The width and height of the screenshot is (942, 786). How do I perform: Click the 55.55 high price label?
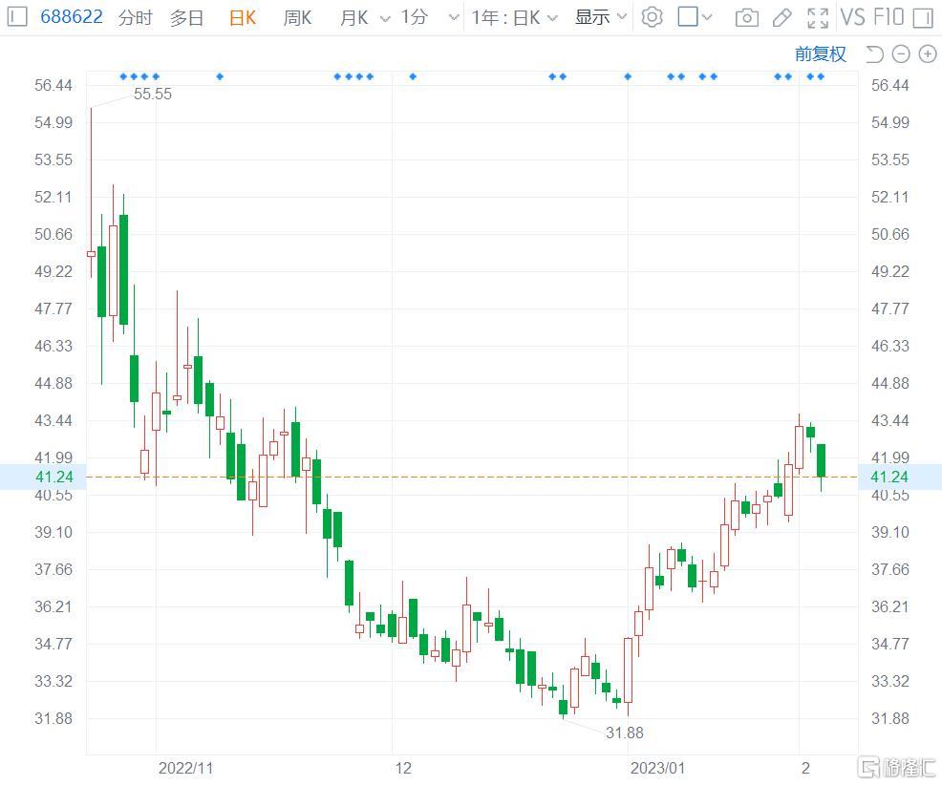click(153, 95)
